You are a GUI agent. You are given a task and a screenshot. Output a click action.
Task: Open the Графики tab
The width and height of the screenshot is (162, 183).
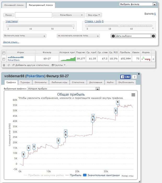11,82
